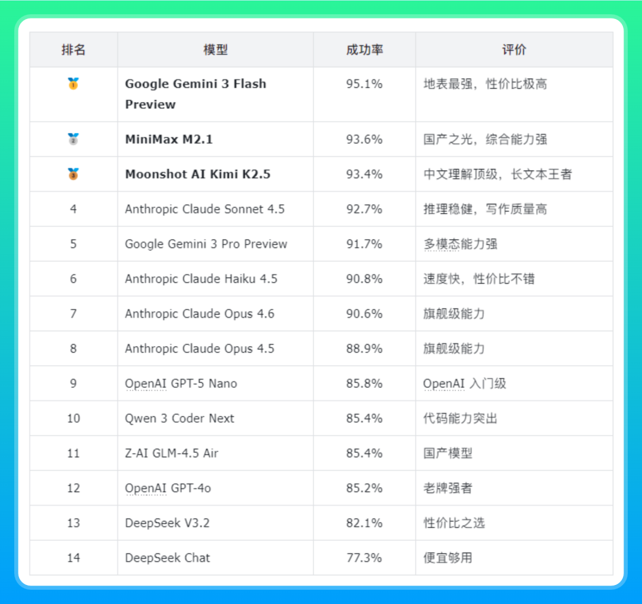
Task: Click the 85.4% value in Z-AI GLM row
Action: click(x=364, y=454)
